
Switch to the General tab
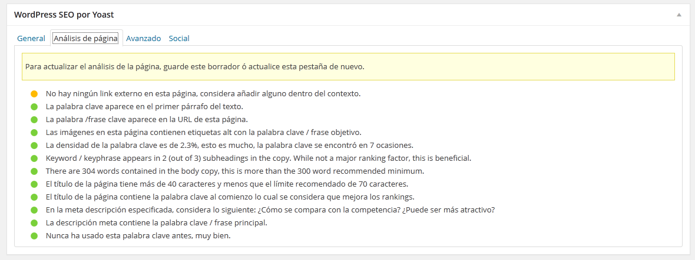click(31, 38)
